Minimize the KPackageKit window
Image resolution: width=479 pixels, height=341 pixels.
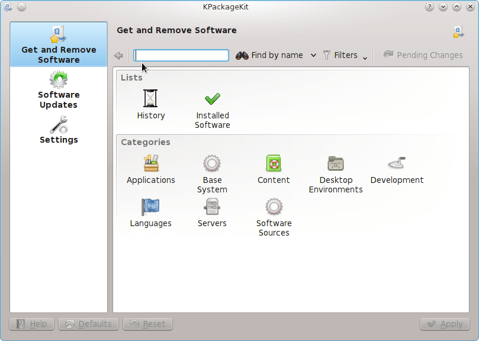click(443, 7)
